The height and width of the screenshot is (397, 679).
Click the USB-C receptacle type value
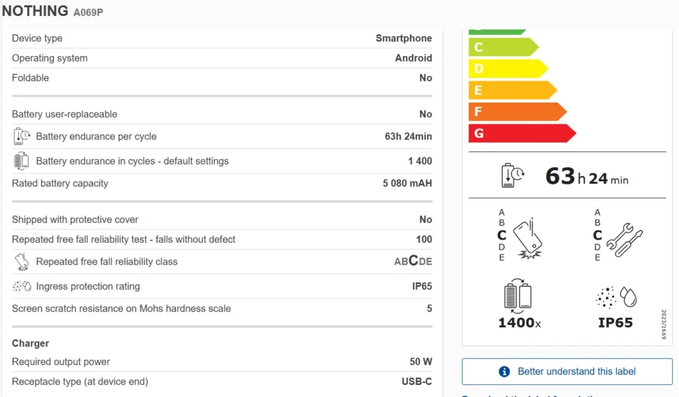(x=416, y=382)
